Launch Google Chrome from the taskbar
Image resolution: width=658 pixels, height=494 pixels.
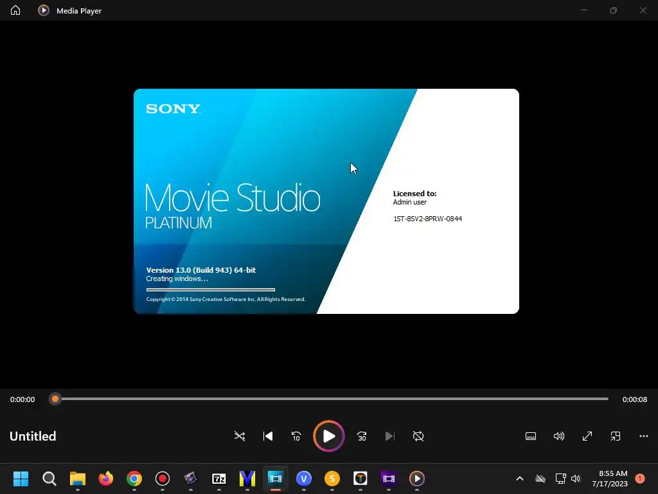tap(134, 479)
